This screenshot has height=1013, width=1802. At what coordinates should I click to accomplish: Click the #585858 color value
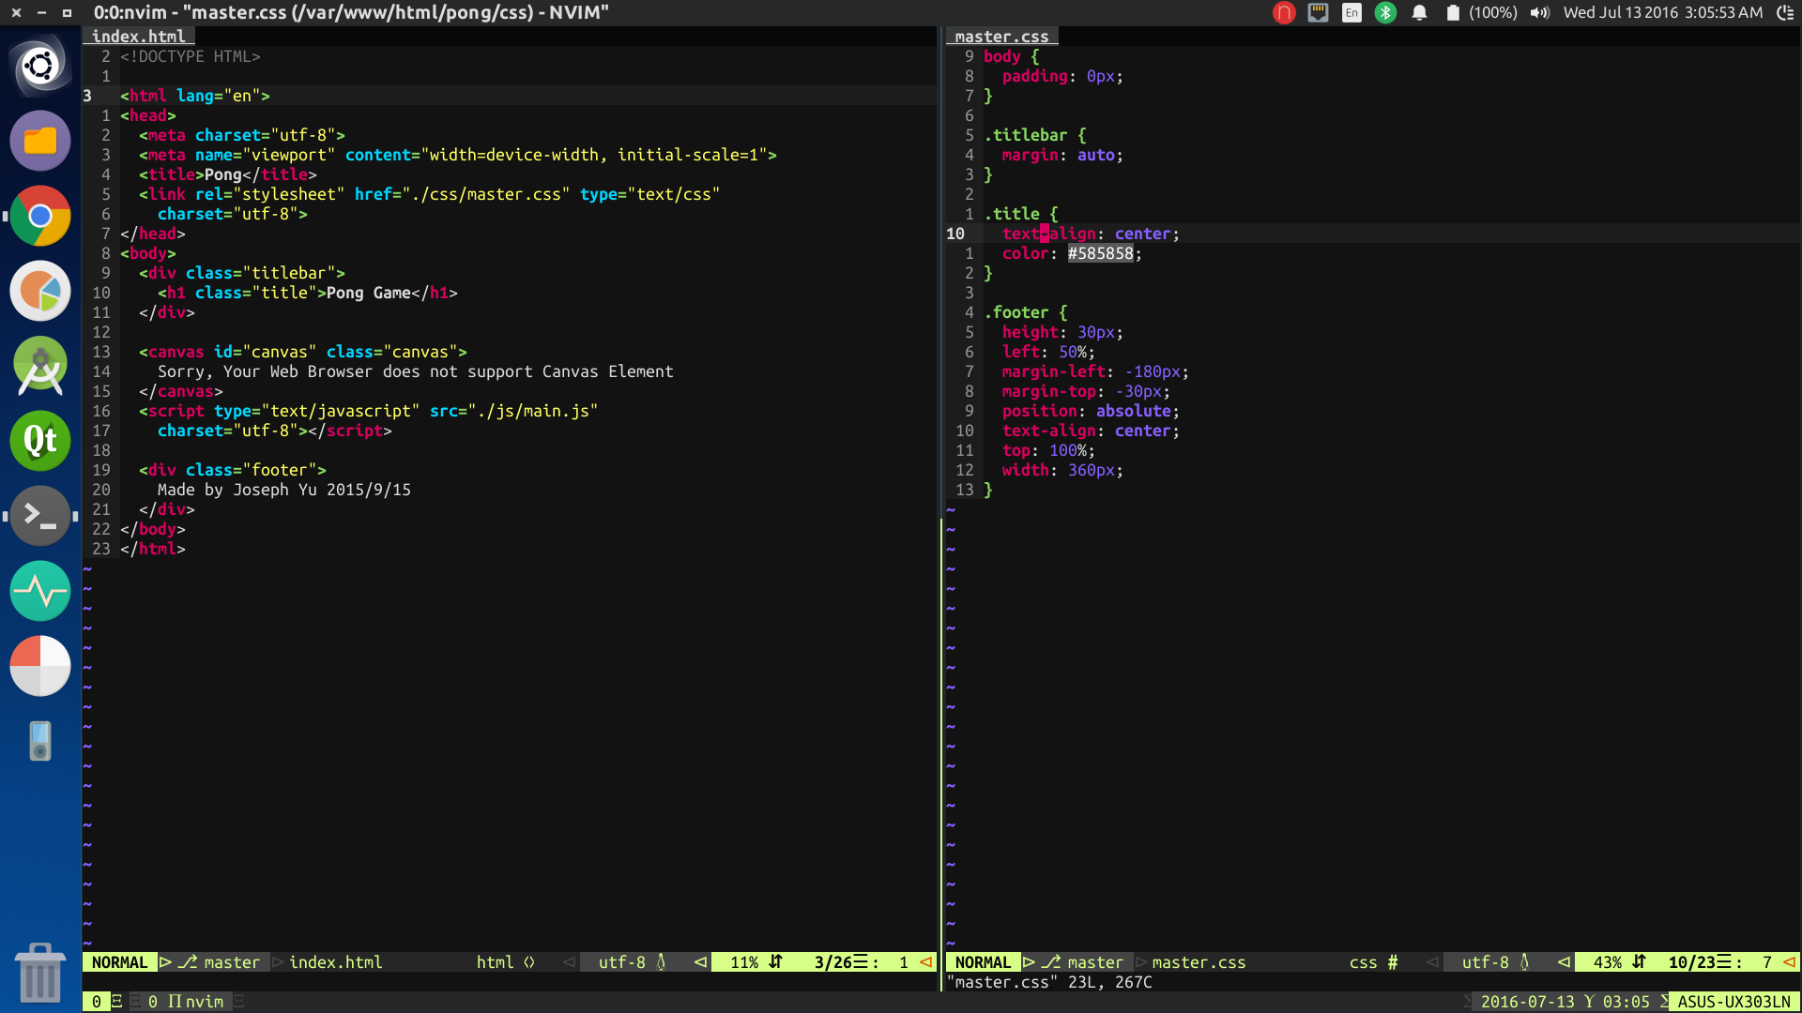click(1100, 253)
